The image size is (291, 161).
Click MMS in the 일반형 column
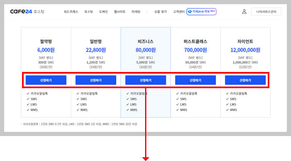84,110
